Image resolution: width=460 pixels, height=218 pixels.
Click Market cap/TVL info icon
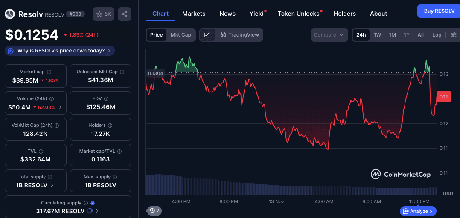click(119, 151)
